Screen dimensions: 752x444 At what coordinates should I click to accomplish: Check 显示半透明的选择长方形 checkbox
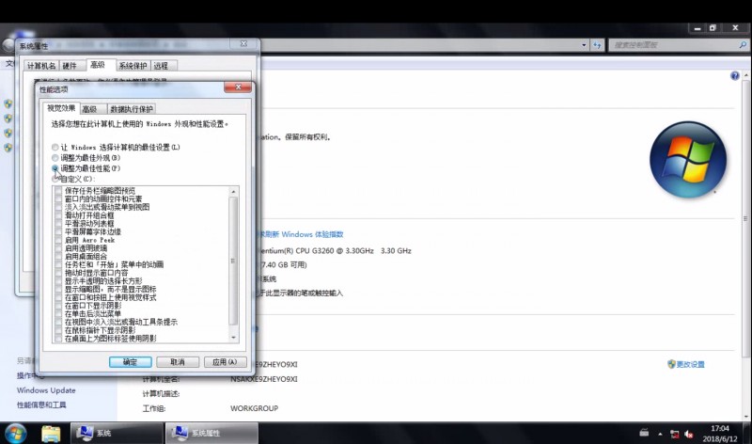pyautogui.click(x=58, y=281)
